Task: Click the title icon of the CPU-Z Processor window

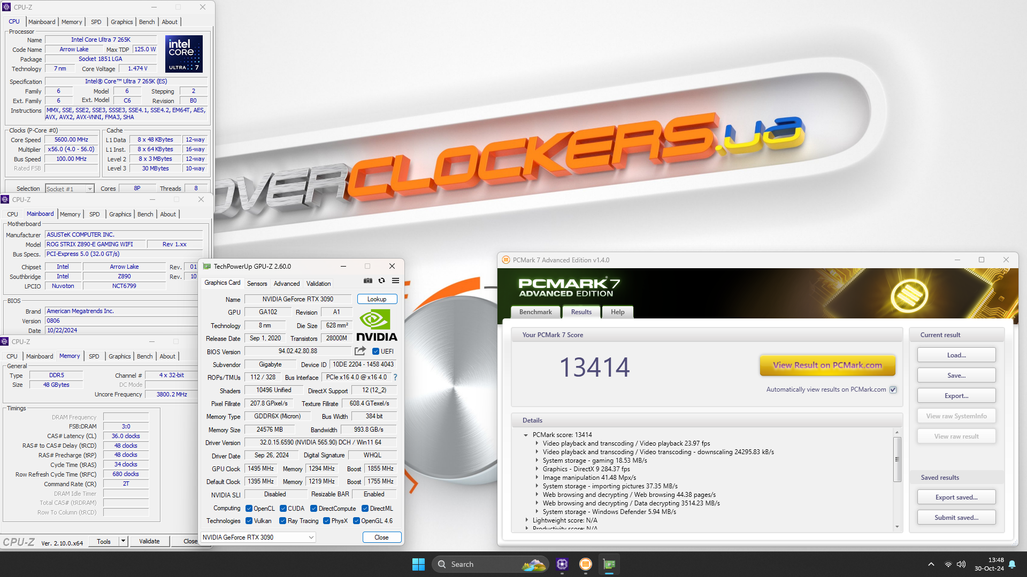Action: [x=7, y=7]
